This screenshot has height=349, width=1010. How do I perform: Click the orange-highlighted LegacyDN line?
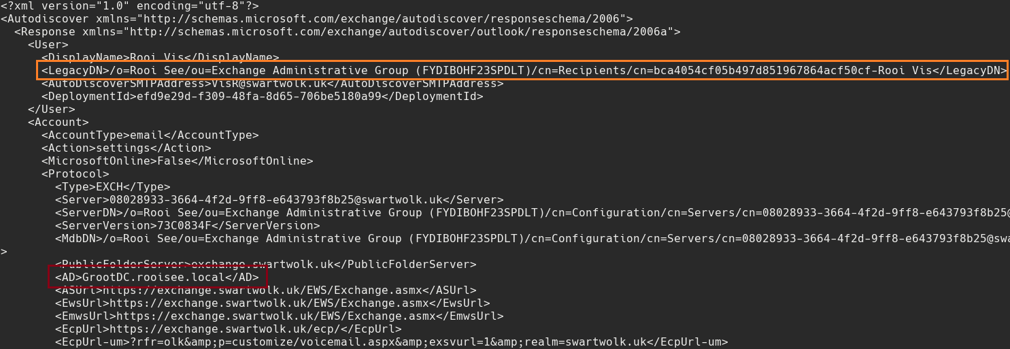pos(522,71)
